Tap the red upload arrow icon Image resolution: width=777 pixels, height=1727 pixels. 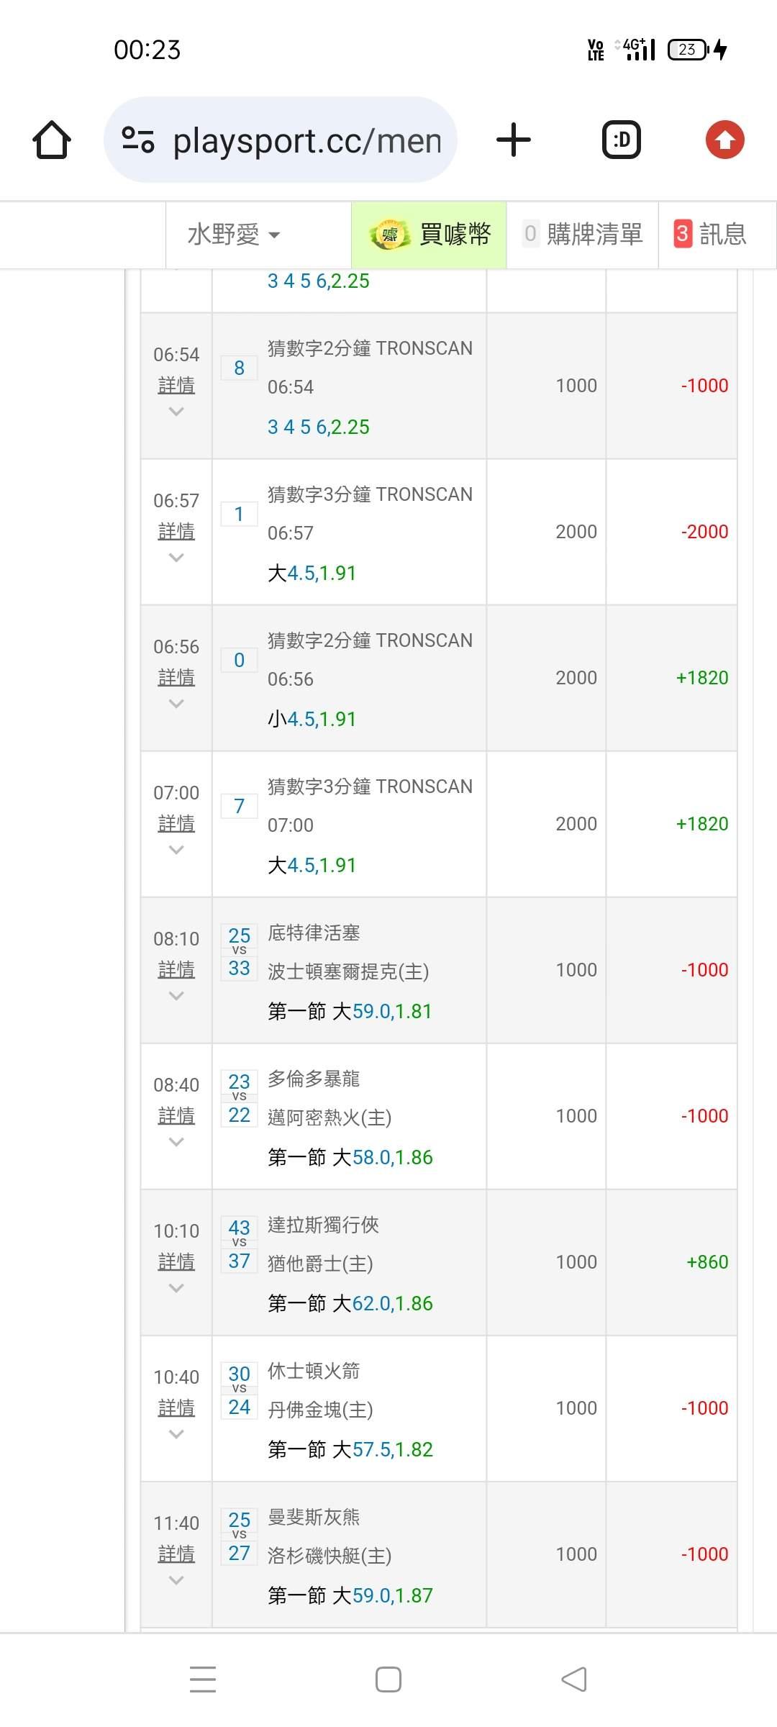pos(724,140)
